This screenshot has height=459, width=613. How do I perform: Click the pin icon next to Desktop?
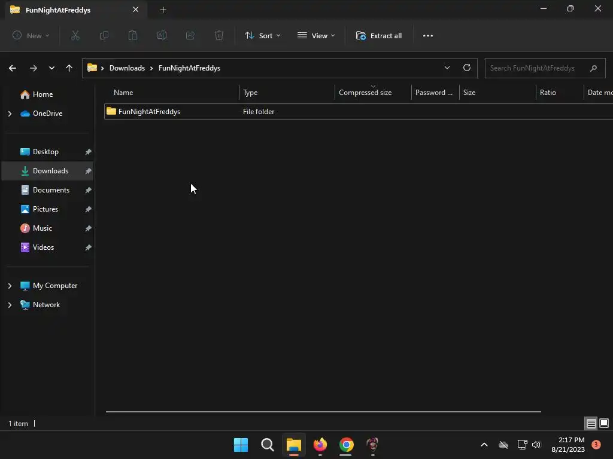click(89, 152)
